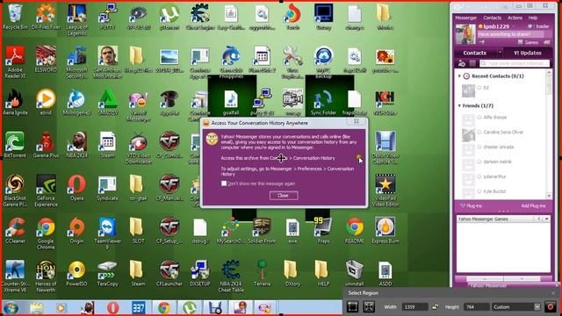The width and height of the screenshot is (562, 316).
Task: Click the Add a Contact icon in Messenger
Action: (x=462, y=63)
